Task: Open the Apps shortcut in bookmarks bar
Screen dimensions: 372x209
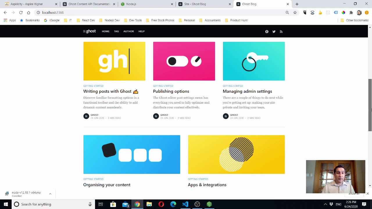Action: tap(10, 20)
